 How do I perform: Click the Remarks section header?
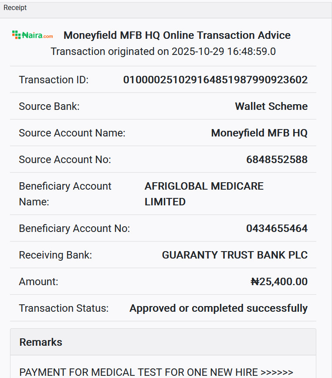coord(41,342)
